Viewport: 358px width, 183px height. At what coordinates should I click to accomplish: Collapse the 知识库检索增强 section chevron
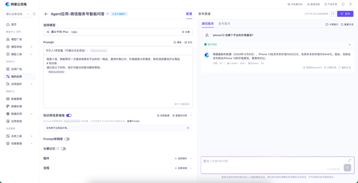pos(191,115)
